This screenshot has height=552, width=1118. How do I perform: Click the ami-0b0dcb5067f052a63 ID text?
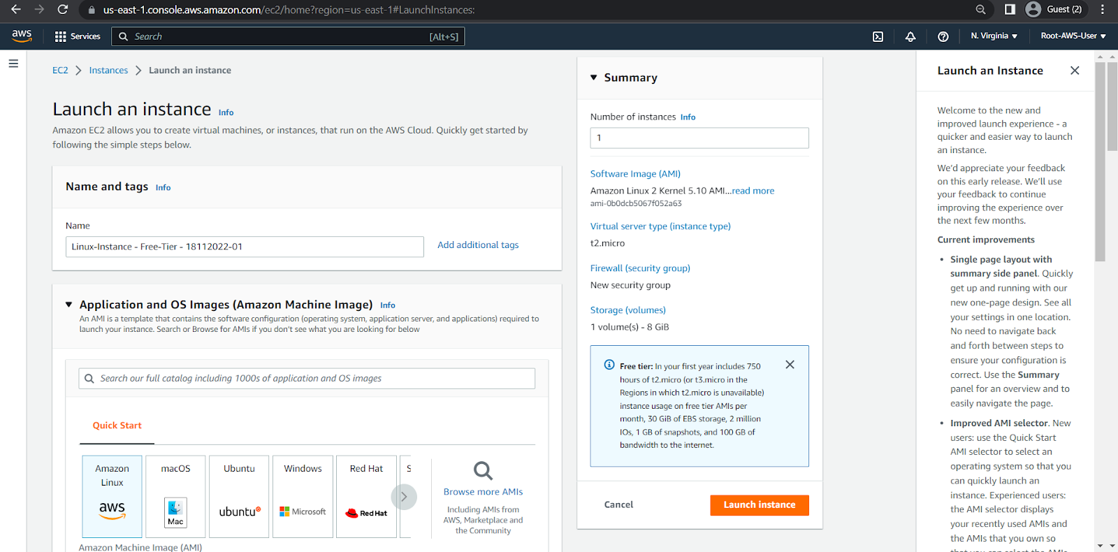[x=636, y=204]
